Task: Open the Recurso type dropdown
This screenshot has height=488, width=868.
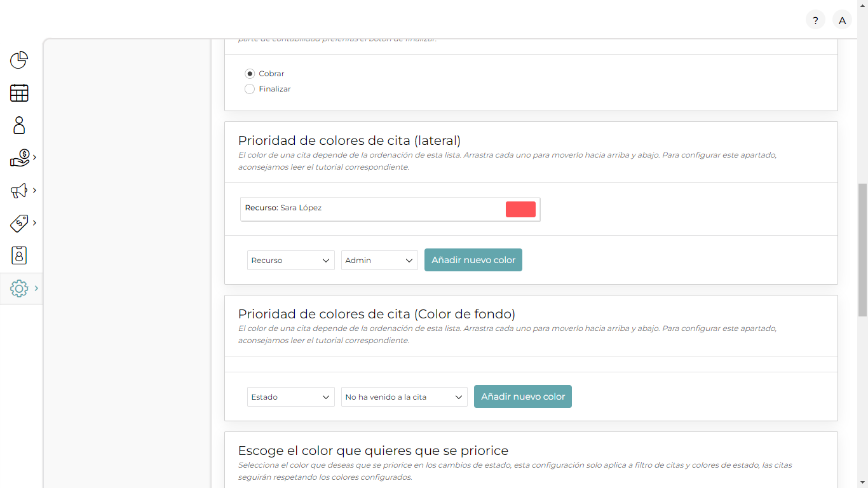Action: click(x=291, y=260)
